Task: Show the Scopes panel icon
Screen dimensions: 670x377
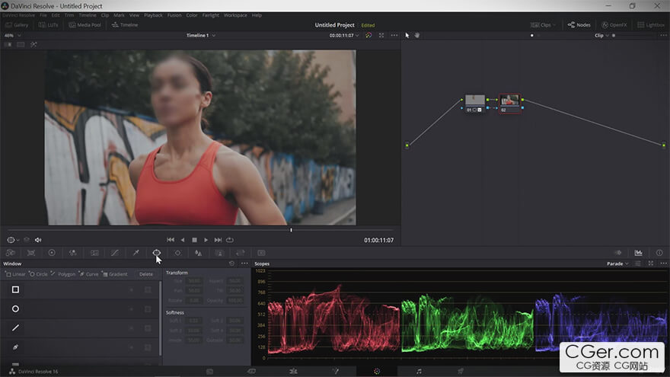Action: (x=638, y=253)
